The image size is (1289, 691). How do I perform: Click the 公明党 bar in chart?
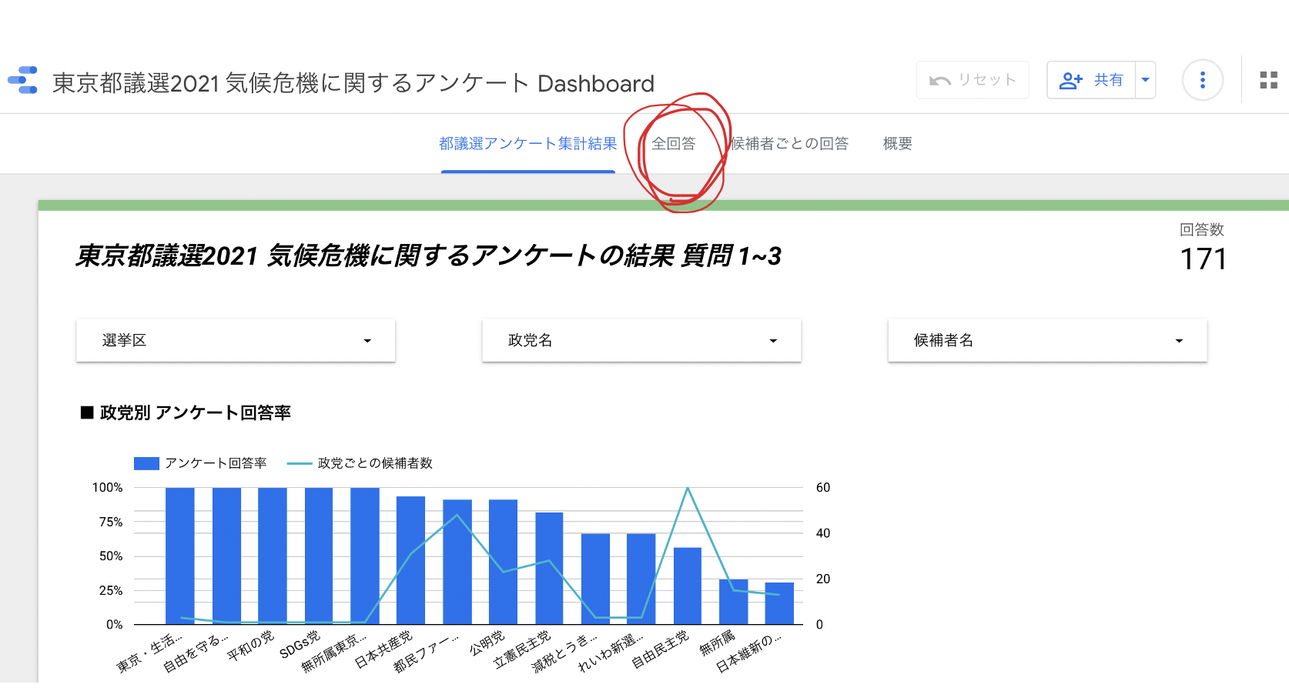click(503, 562)
